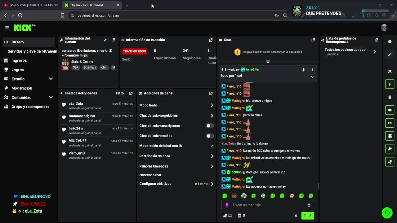Collapse the gift subscription banner in chat
The height and width of the screenshot is (223, 397).
coord(268,61)
